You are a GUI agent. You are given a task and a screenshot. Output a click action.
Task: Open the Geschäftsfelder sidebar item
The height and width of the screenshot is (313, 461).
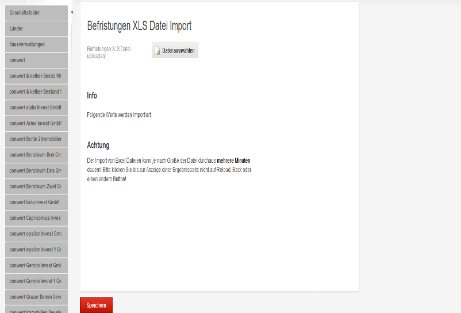pos(36,13)
